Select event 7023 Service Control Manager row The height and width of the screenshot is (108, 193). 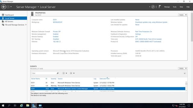pos(108,89)
